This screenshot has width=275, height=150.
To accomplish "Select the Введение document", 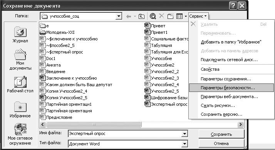I will [53, 72].
